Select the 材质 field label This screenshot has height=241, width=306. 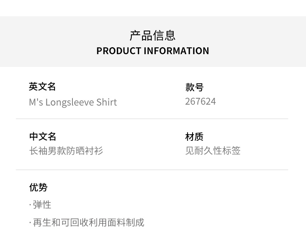pyautogui.click(x=194, y=137)
